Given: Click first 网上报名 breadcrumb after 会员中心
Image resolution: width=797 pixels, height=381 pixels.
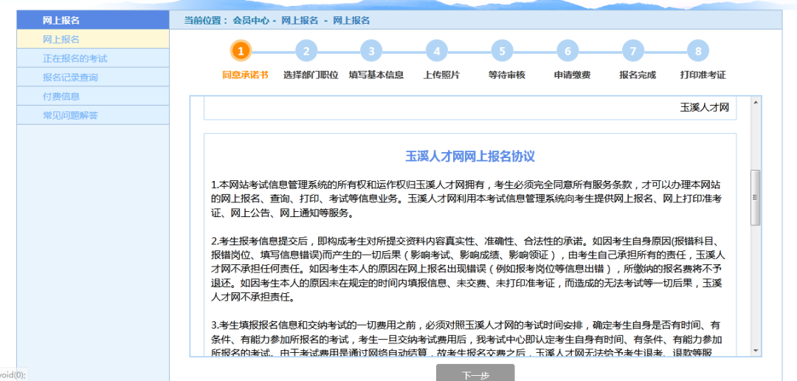Looking at the screenshot, I should tap(300, 21).
